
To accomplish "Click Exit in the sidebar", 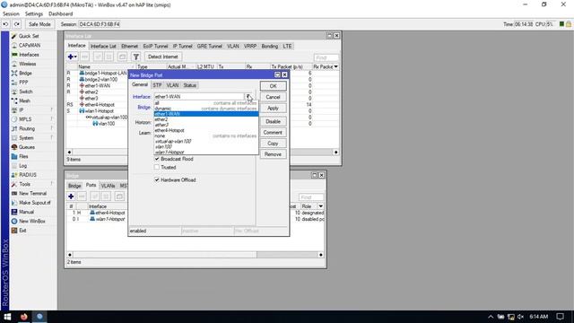I will (22, 231).
